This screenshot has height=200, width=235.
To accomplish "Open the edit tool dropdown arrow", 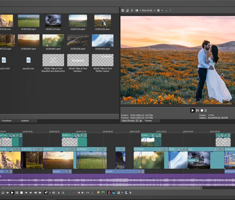I will pyautogui.click(x=50, y=193).
